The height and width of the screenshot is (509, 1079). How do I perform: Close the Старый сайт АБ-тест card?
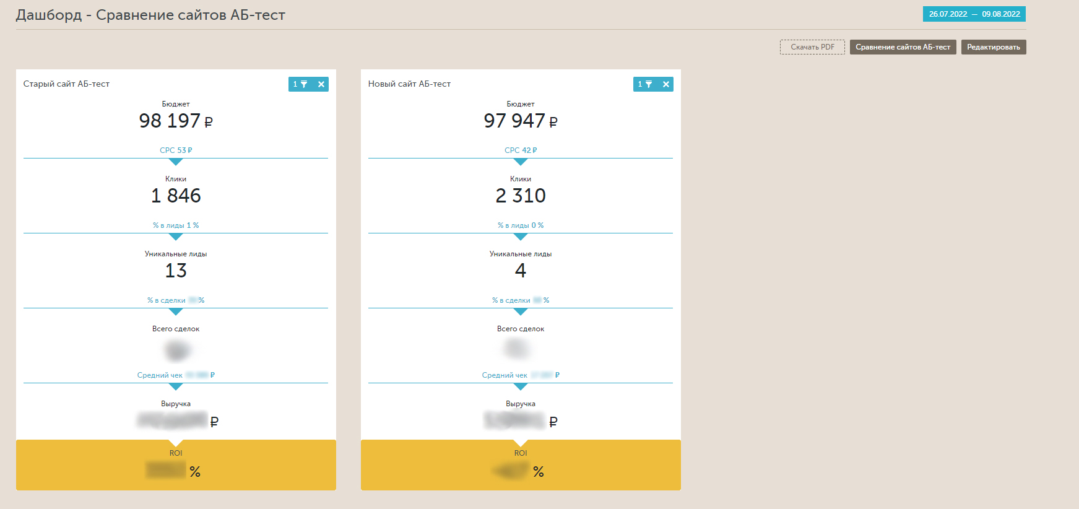pos(321,84)
